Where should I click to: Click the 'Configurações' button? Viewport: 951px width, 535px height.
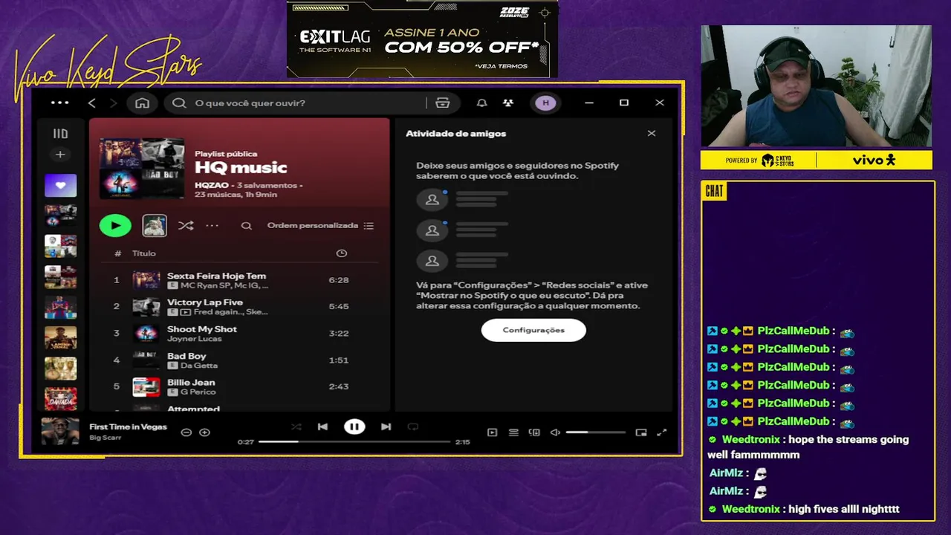533,330
